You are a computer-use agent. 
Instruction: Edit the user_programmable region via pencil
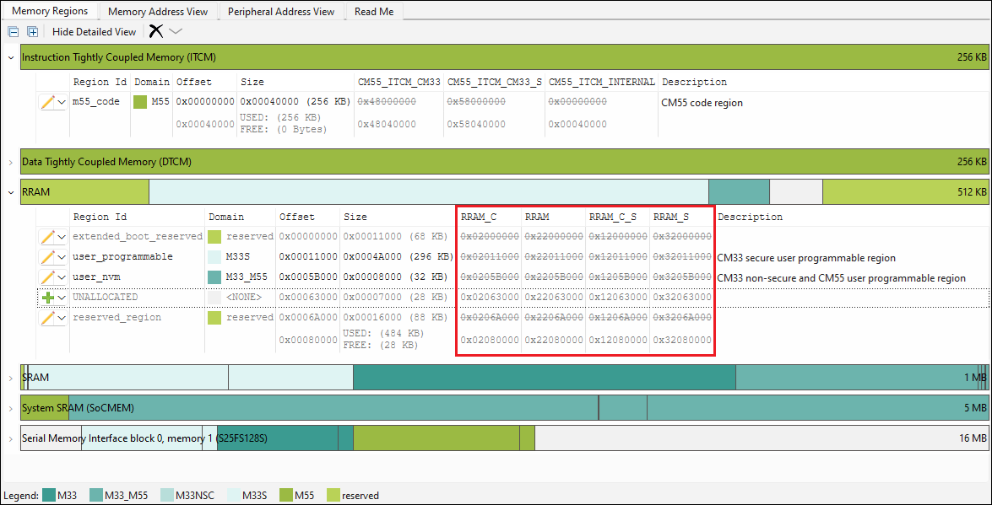click(47, 257)
